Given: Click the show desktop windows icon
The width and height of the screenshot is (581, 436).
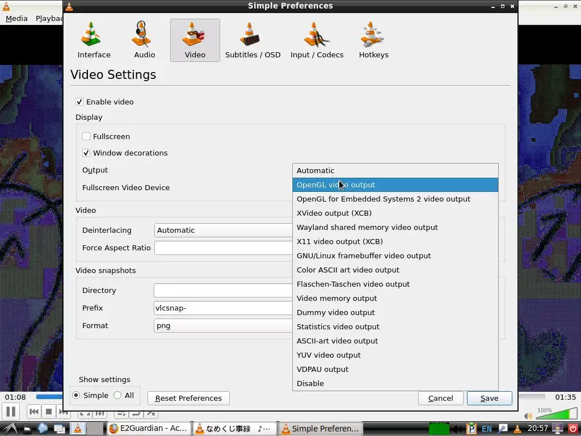Looking at the screenshot, I should click(x=59, y=429).
